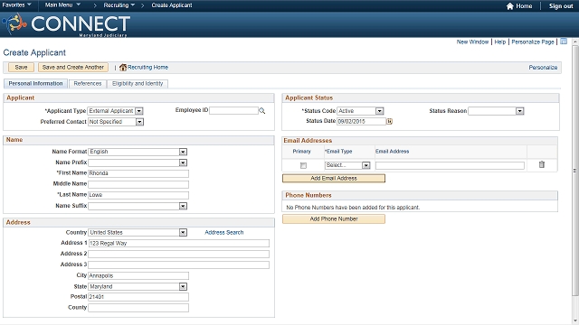
Task: Expand the State dropdown
Action: [183, 286]
